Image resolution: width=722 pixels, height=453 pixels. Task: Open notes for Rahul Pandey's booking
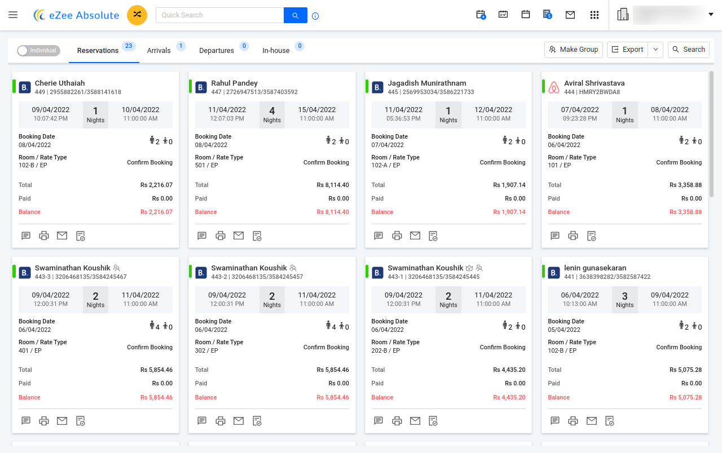[202, 236]
